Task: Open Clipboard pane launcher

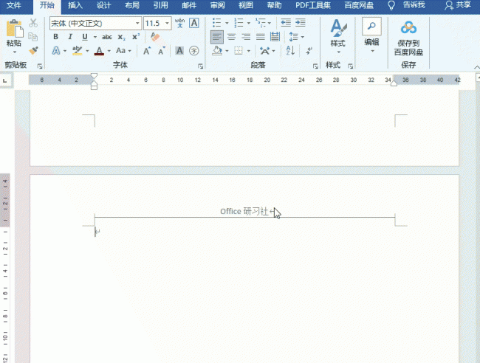Action: [x=39, y=66]
